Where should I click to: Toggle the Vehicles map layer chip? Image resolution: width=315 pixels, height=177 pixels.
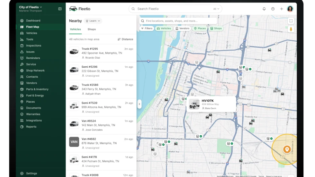click(x=164, y=29)
